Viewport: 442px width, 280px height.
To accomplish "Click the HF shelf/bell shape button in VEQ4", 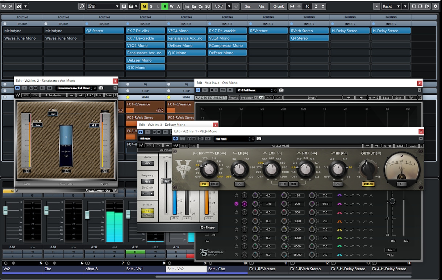I will 337,184.
